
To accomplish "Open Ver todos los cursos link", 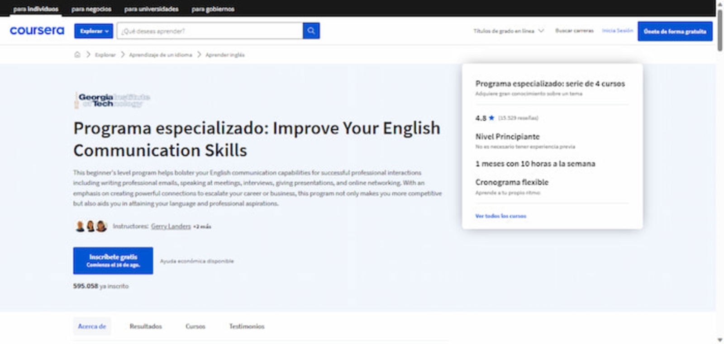I will tap(500, 216).
